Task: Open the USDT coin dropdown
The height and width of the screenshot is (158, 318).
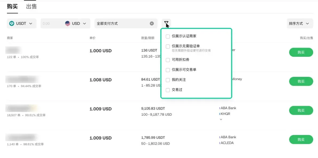Action: 22,24
